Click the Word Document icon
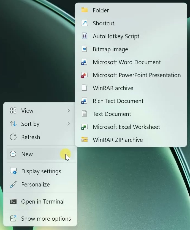 click(x=84, y=62)
